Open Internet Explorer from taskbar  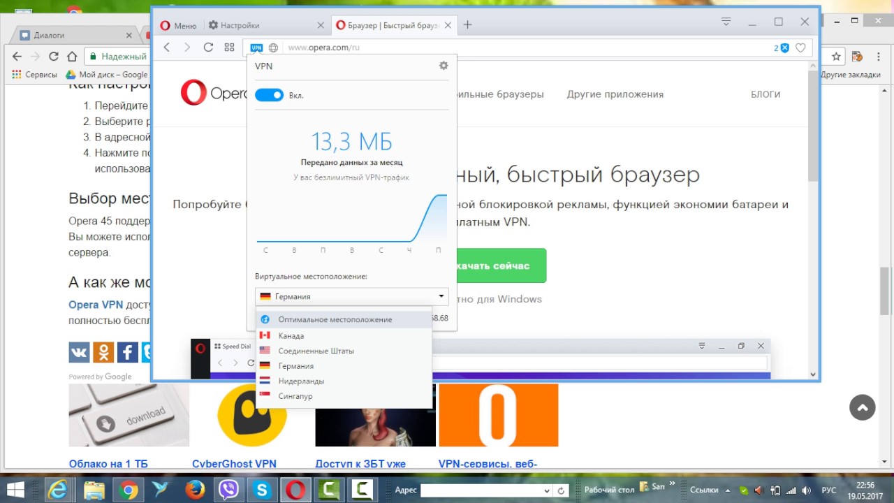click(x=59, y=490)
